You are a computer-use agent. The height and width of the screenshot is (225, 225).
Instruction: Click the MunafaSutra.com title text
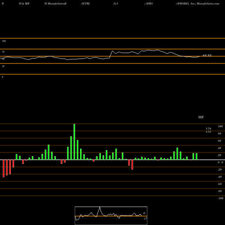208,4
